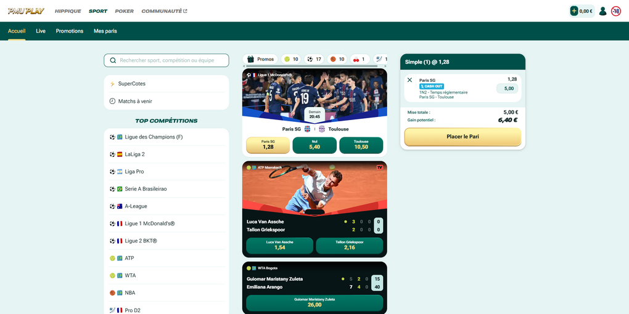The height and width of the screenshot is (314, 629).
Task: Click the green plus deposit icon
Action: [574, 11]
